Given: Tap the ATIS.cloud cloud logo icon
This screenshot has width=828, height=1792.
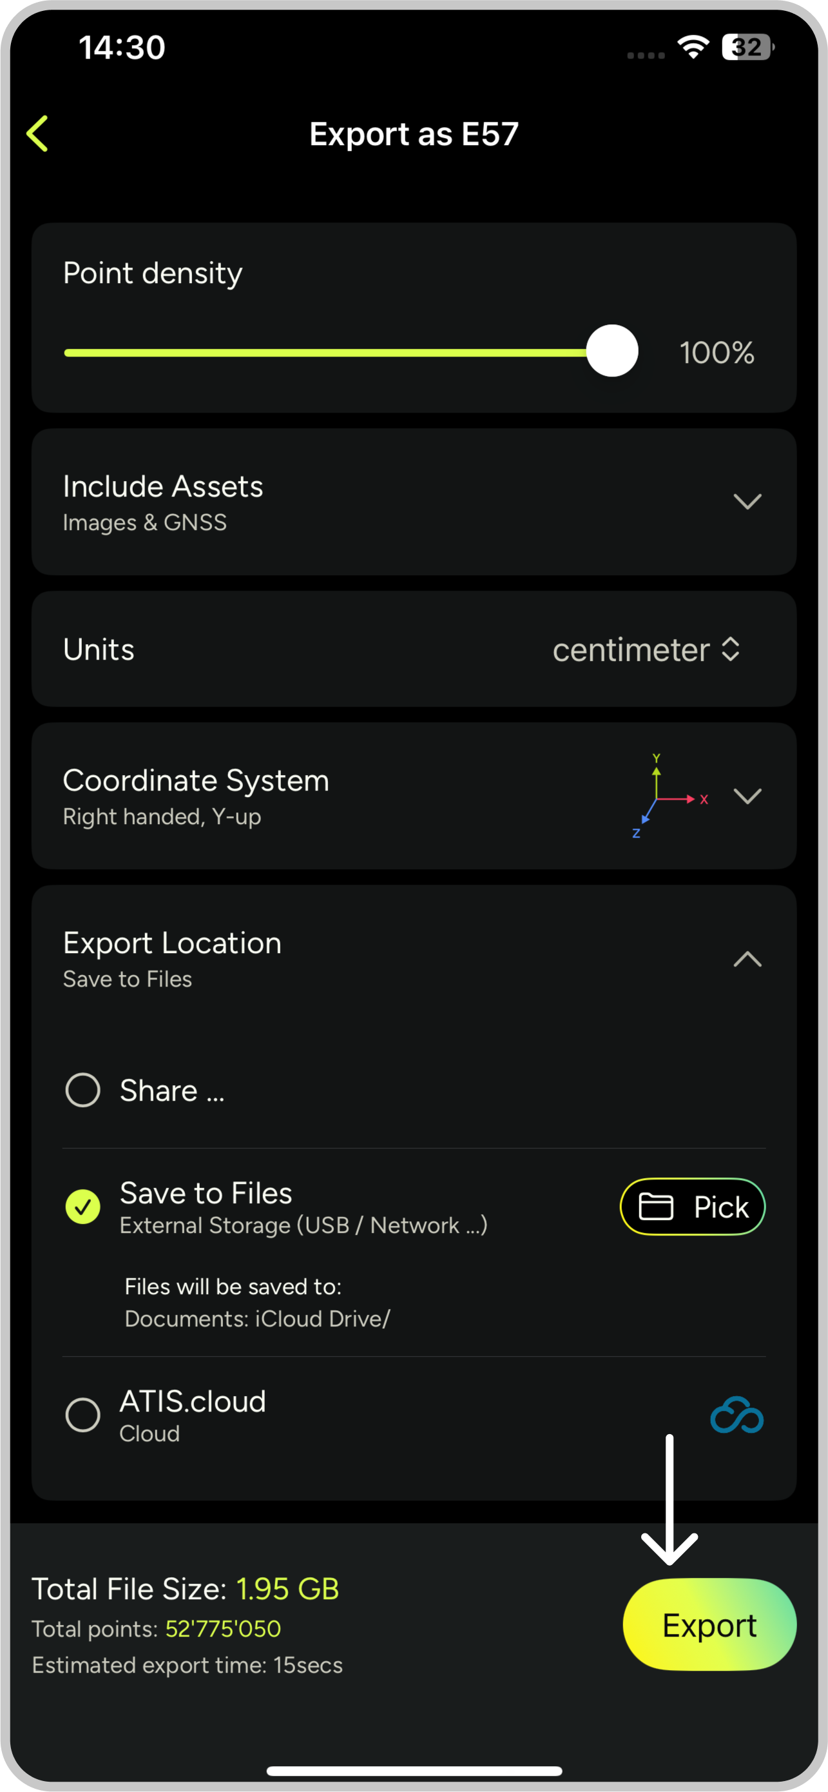Looking at the screenshot, I should point(737,1415).
